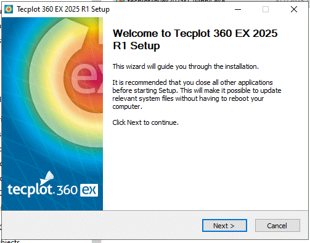The image size is (310, 243).
Task: Click the tecplot 360 ex logo in banner
Action: click(x=52, y=185)
